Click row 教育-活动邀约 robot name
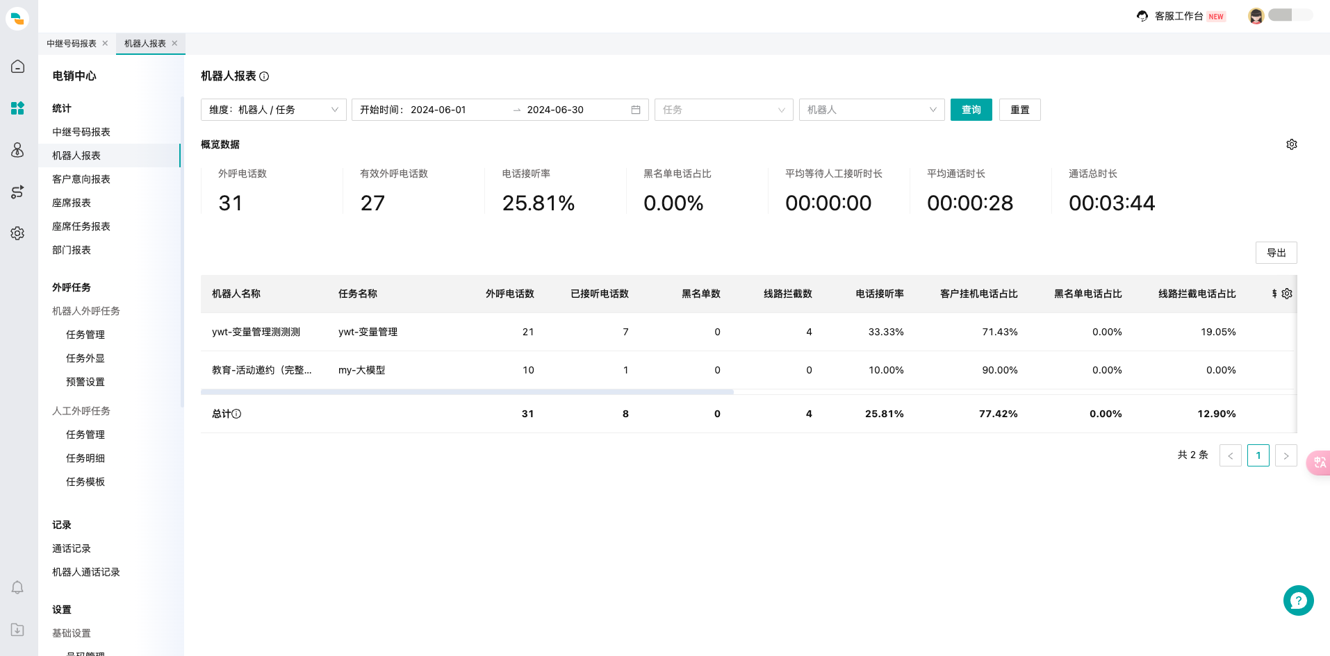1330x656 pixels. tap(262, 370)
